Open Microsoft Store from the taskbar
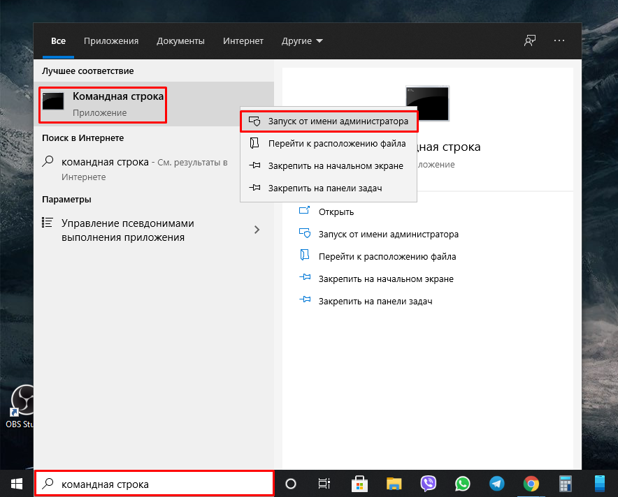The height and width of the screenshot is (497, 618). [x=359, y=484]
